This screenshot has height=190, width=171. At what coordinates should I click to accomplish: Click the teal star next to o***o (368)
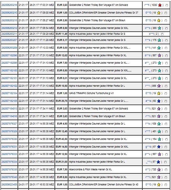click(x=159, y=28)
